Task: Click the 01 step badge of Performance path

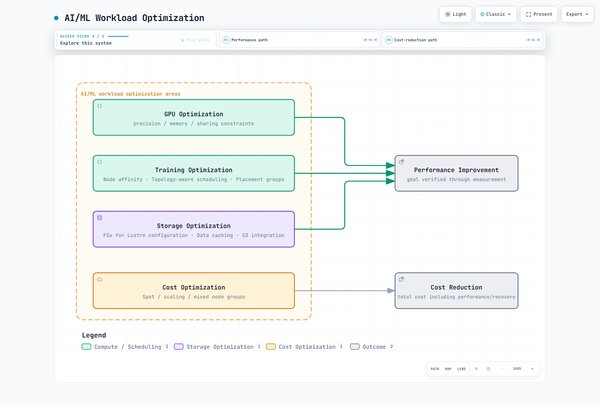Action: [x=226, y=40]
